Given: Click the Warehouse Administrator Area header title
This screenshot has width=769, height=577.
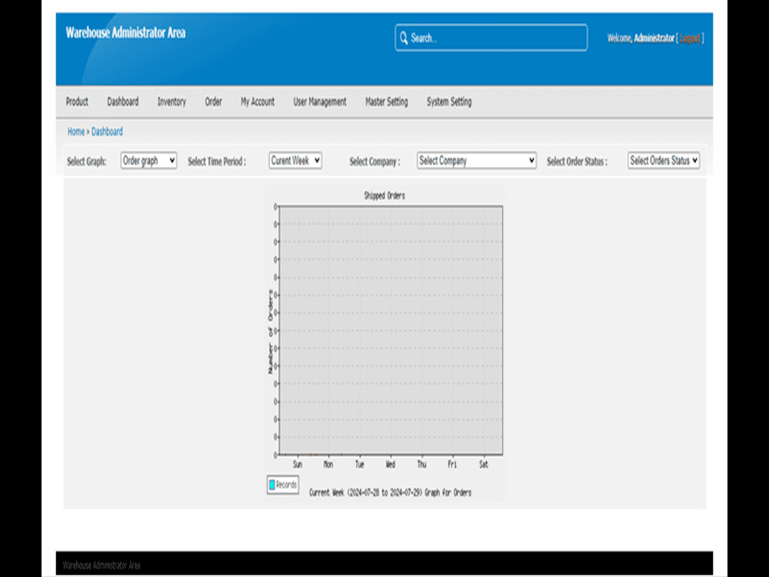Looking at the screenshot, I should click(x=125, y=33).
